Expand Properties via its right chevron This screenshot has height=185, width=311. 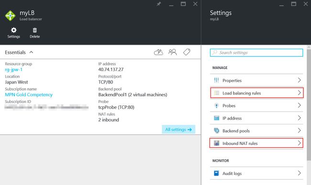coord(300,80)
